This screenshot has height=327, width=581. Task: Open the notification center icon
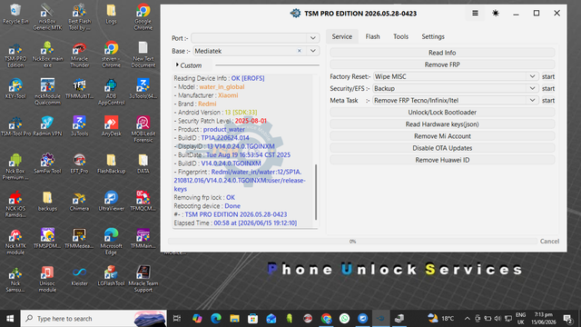(x=567, y=319)
